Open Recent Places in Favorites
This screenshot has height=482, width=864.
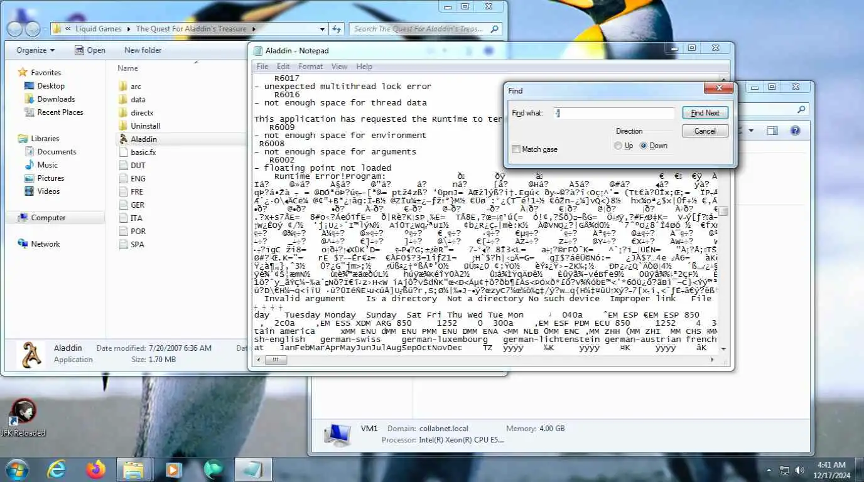60,112
